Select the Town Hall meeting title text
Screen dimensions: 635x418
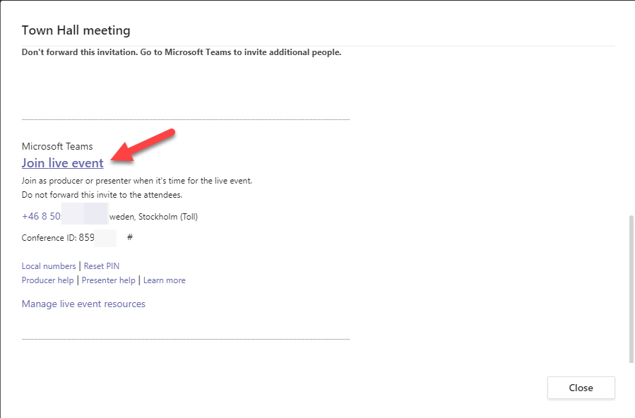(76, 30)
